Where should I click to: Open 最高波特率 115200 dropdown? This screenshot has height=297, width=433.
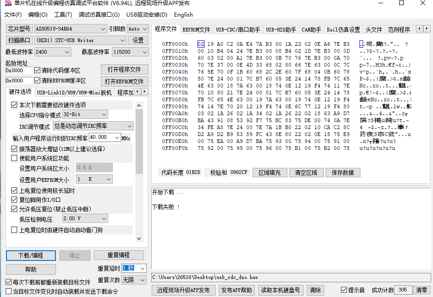[x=130, y=52]
